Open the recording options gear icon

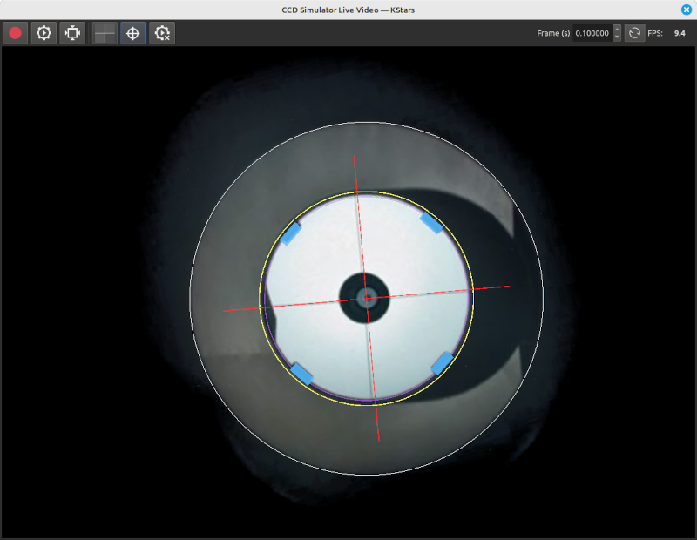[44, 33]
